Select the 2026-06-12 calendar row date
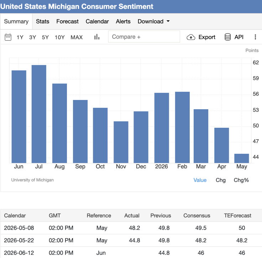262x258 pixels. tap(19, 253)
